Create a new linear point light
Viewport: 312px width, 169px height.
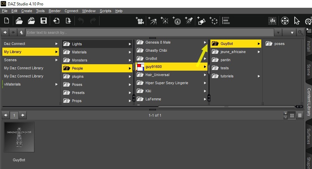click(x=177, y=21)
